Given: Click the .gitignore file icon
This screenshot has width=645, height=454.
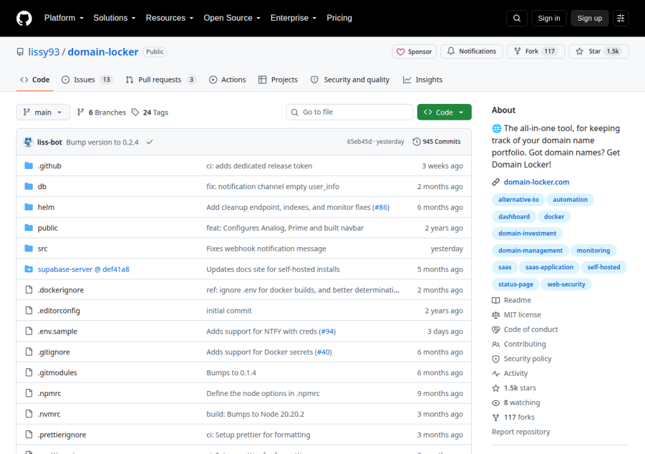Looking at the screenshot, I should pos(29,351).
